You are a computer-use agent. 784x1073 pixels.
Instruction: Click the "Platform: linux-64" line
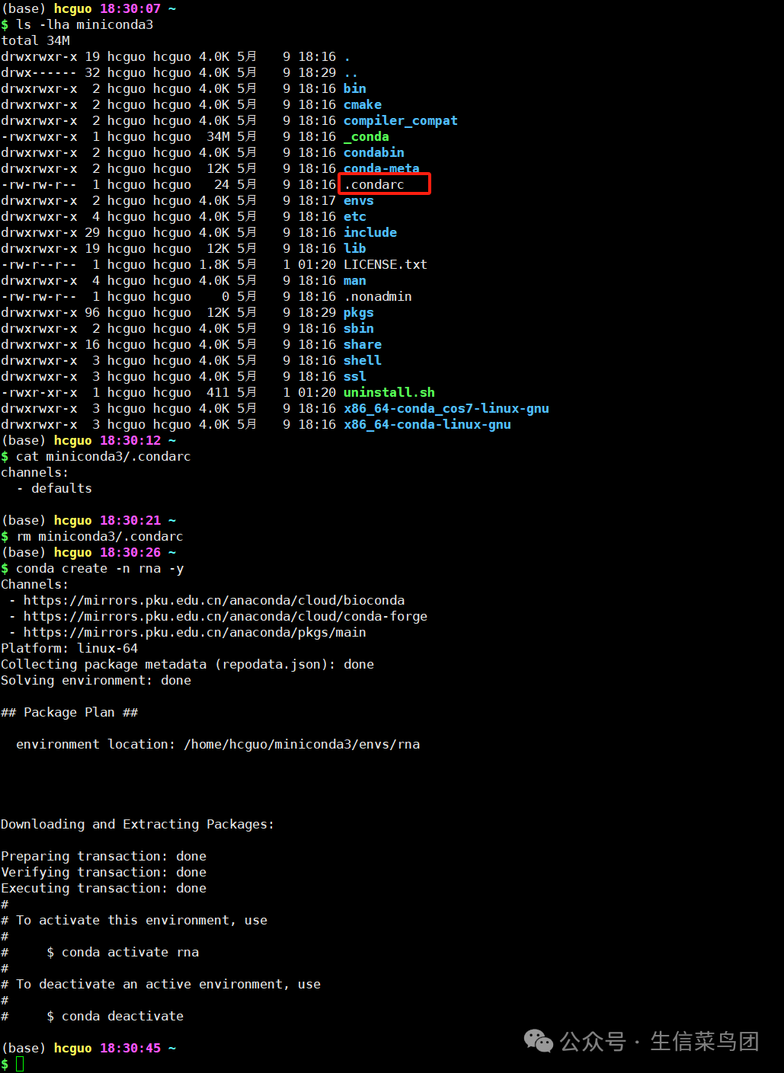coord(69,648)
